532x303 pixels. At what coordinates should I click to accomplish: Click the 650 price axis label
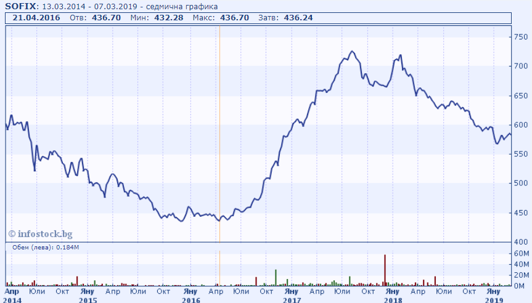click(521, 96)
